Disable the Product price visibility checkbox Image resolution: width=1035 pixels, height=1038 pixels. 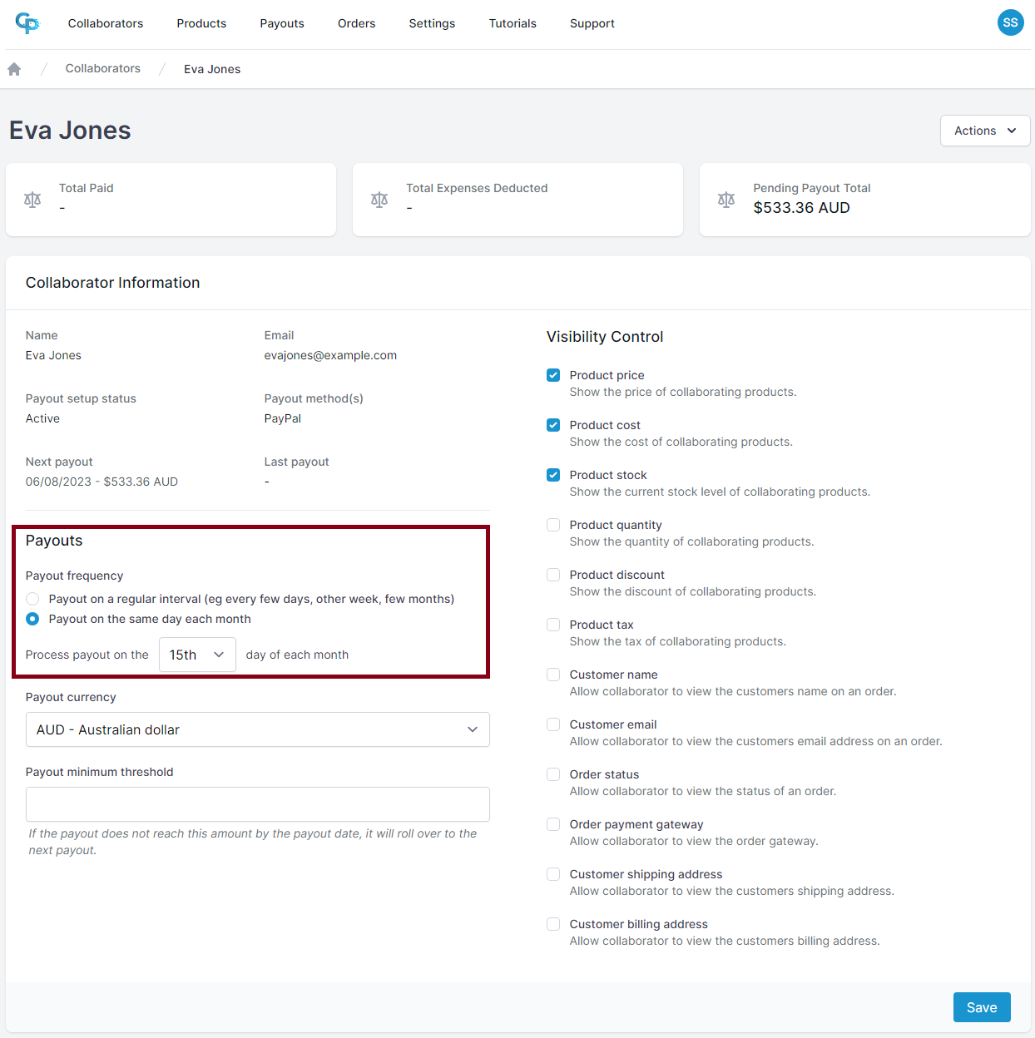(x=553, y=375)
